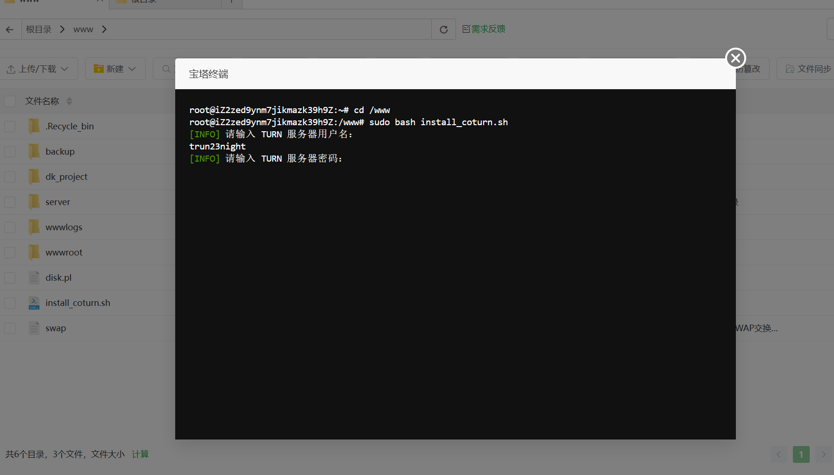Click the wwwroot folder icon
The height and width of the screenshot is (475, 834).
point(34,252)
